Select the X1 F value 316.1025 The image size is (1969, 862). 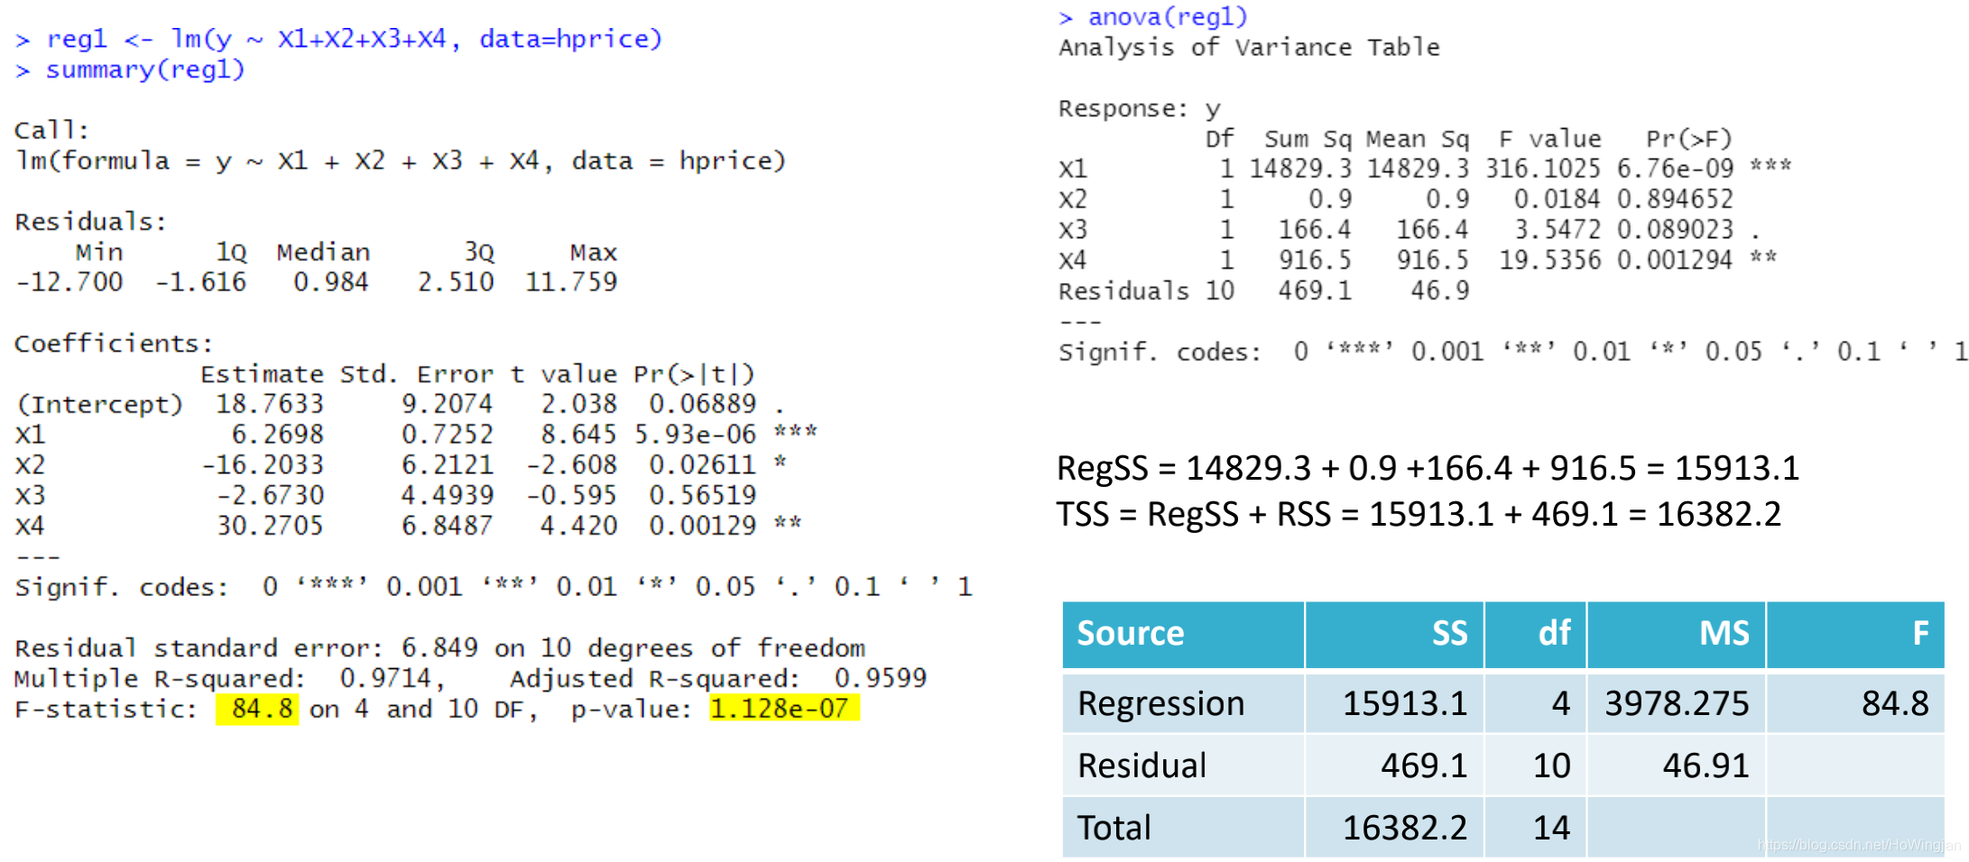[1543, 168]
